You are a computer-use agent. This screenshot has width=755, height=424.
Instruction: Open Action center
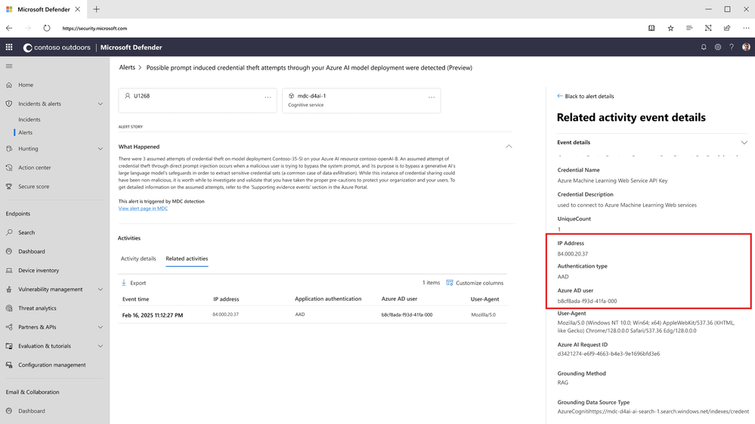pos(35,168)
